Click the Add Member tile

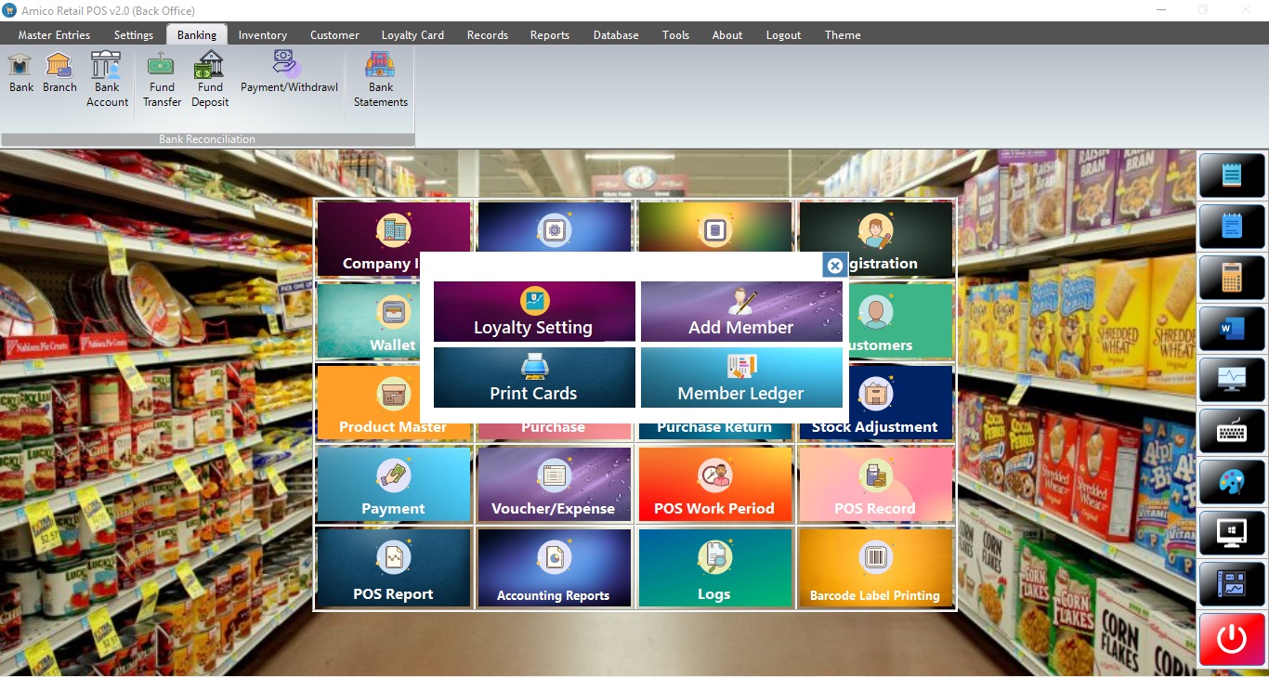[741, 312]
